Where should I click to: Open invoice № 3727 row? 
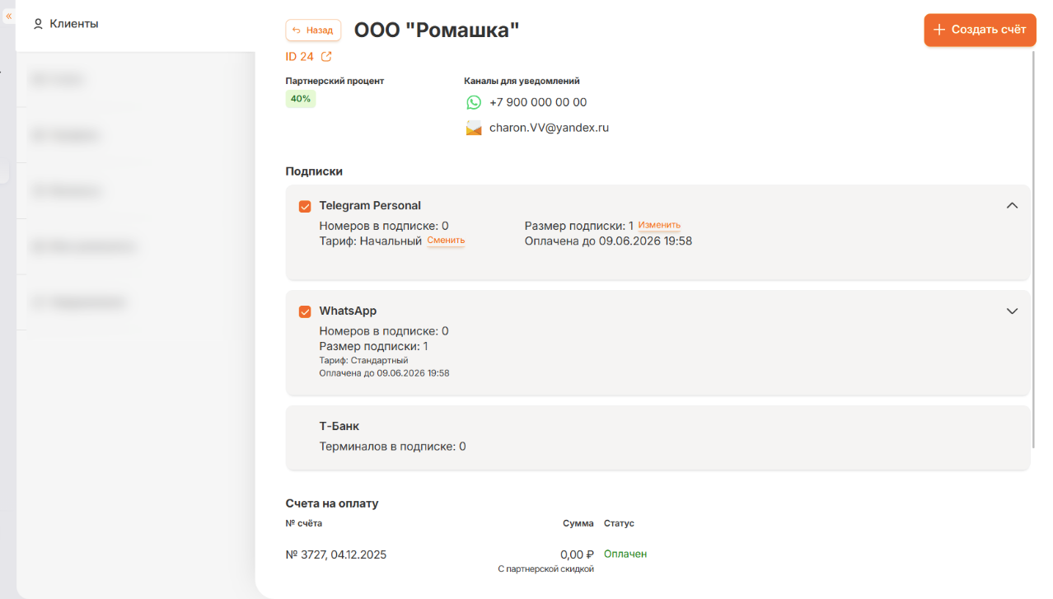point(336,555)
